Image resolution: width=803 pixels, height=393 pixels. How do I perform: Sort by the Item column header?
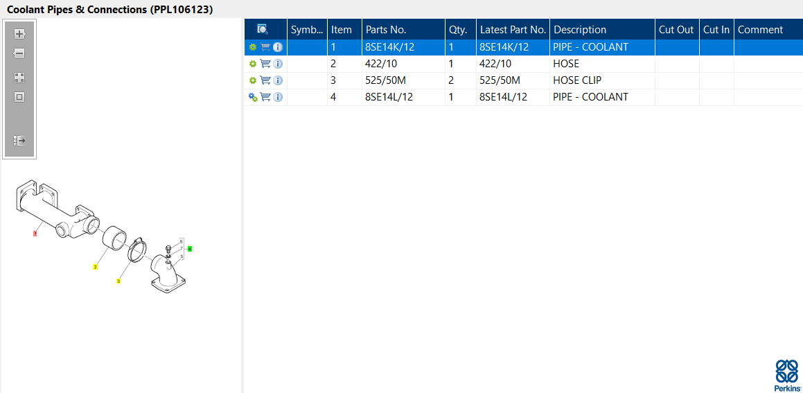344,30
